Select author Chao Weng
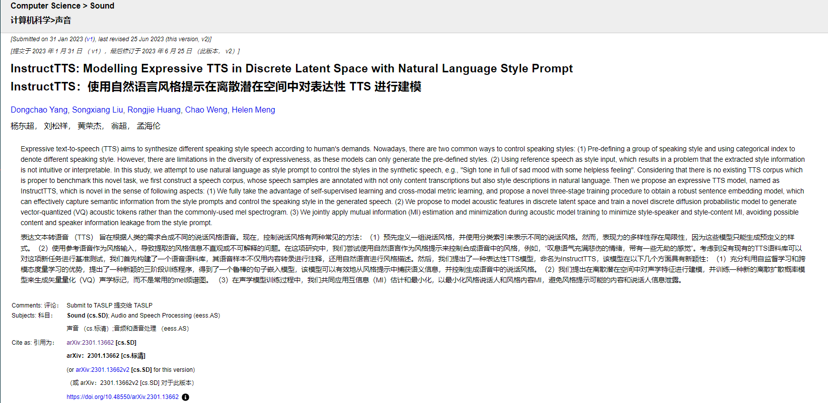The width and height of the screenshot is (828, 403). (206, 110)
